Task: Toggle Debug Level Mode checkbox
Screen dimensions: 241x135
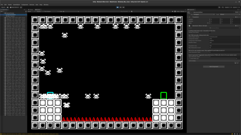Action: click(210, 32)
